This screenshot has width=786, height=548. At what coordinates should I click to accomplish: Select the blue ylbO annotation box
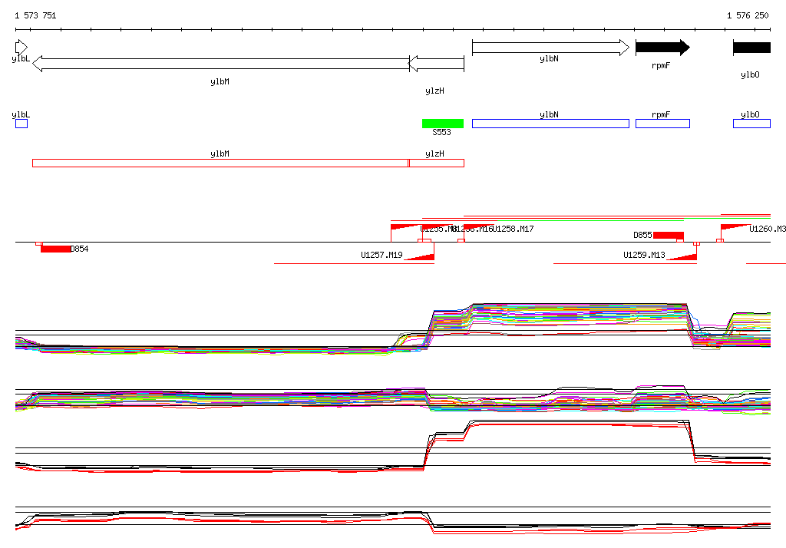[x=752, y=124]
